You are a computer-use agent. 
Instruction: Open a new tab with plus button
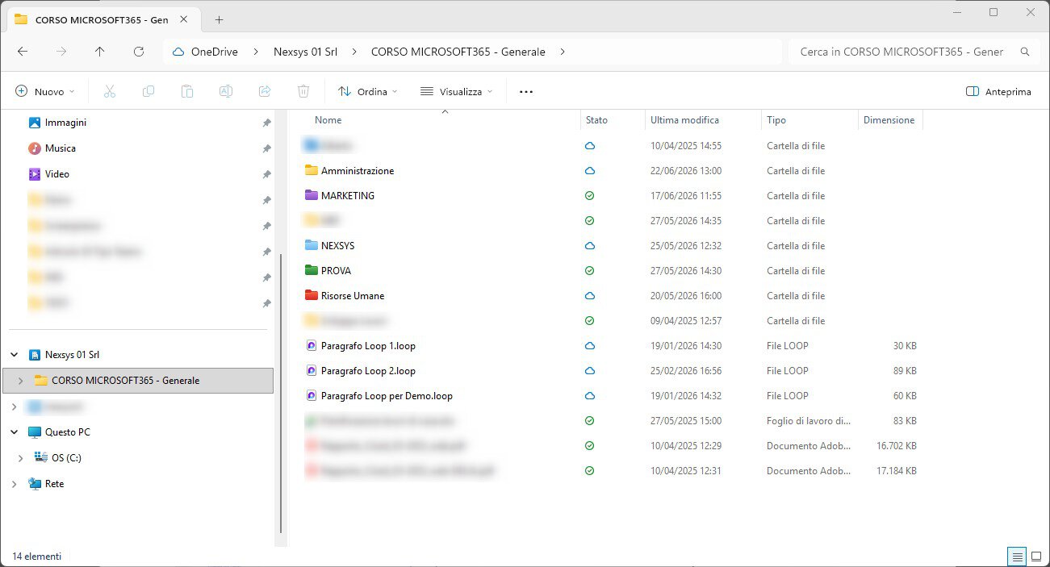coord(219,20)
